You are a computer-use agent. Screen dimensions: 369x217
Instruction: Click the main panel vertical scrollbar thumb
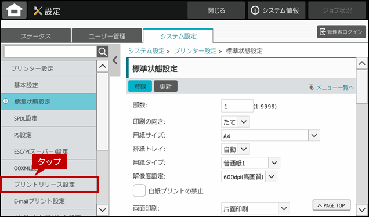coord(361,86)
